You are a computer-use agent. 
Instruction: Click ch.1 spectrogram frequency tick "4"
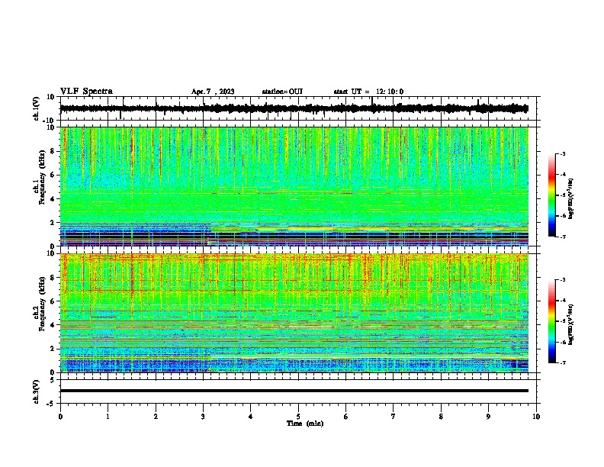pyautogui.click(x=53, y=199)
